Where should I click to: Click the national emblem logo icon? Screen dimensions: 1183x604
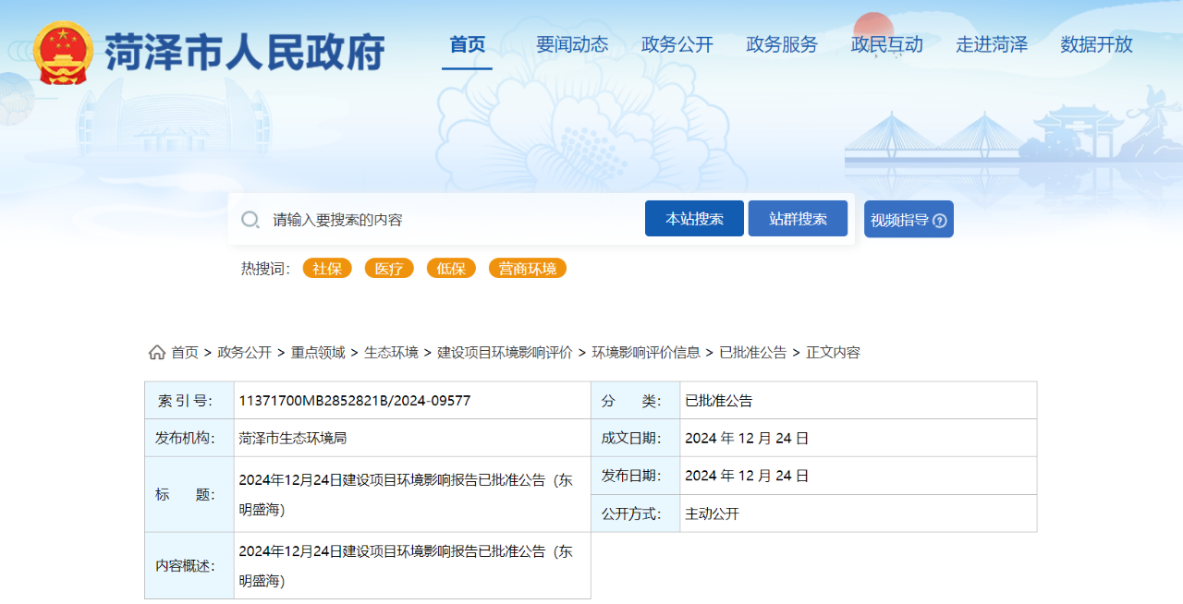point(63,53)
